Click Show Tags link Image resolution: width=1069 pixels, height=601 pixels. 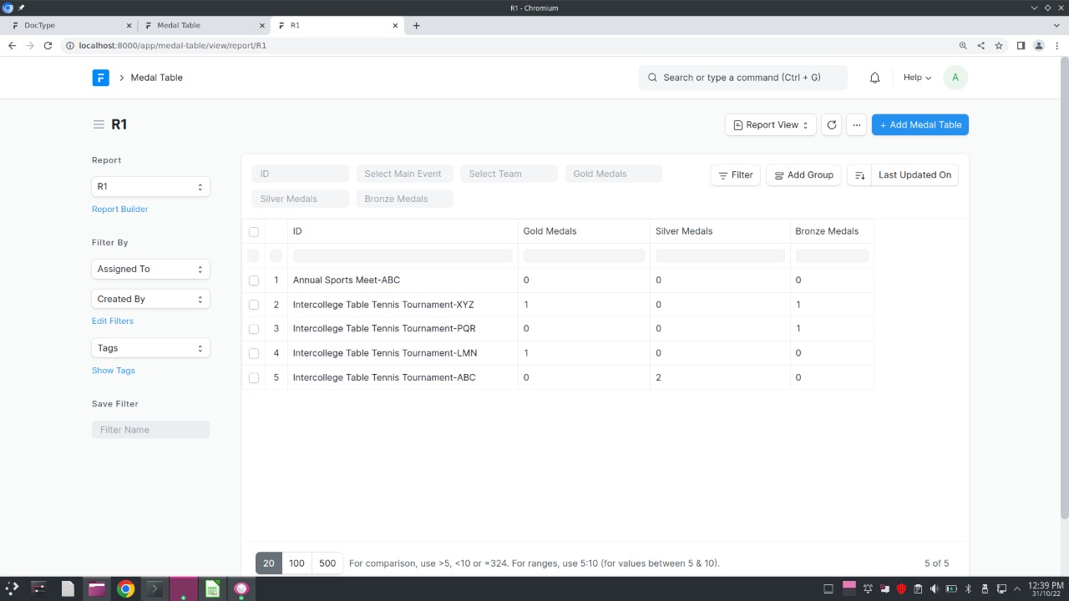114,371
